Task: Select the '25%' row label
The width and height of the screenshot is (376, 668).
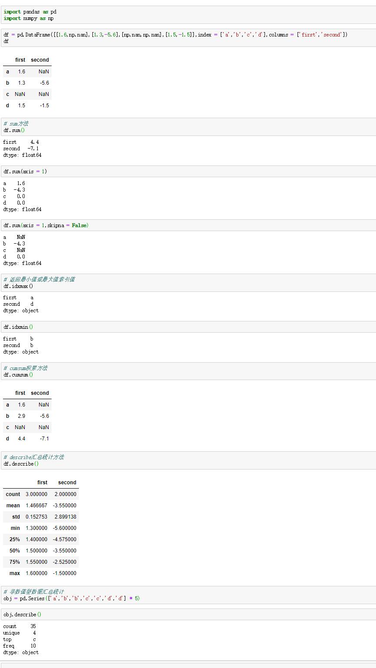Action: [x=15, y=539]
